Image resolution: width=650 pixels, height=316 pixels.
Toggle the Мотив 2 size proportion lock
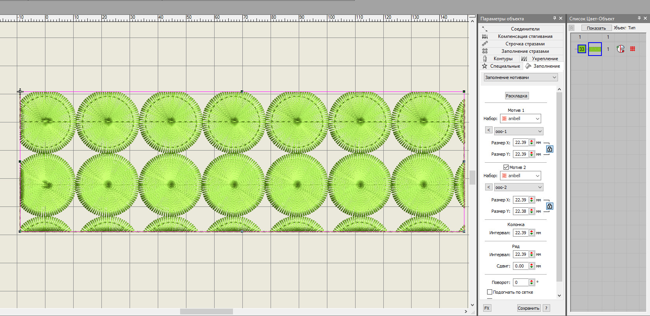(x=550, y=206)
